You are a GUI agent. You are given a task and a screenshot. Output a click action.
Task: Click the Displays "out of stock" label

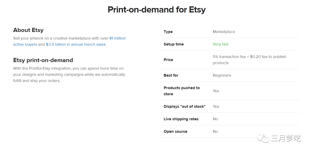(185, 107)
